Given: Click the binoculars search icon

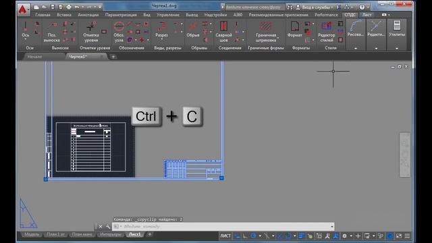Looking at the screenshot, I should (x=290, y=7).
